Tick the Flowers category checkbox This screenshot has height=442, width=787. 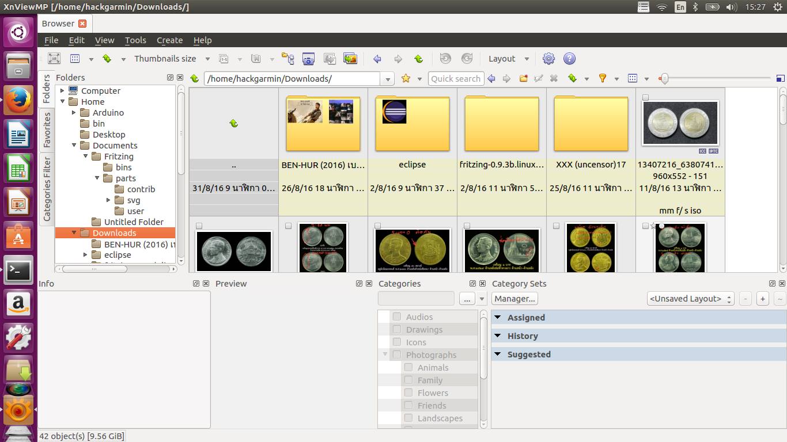tap(408, 393)
